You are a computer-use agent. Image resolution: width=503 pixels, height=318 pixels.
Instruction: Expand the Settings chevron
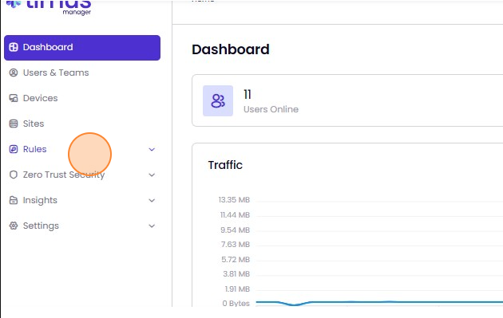point(152,226)
